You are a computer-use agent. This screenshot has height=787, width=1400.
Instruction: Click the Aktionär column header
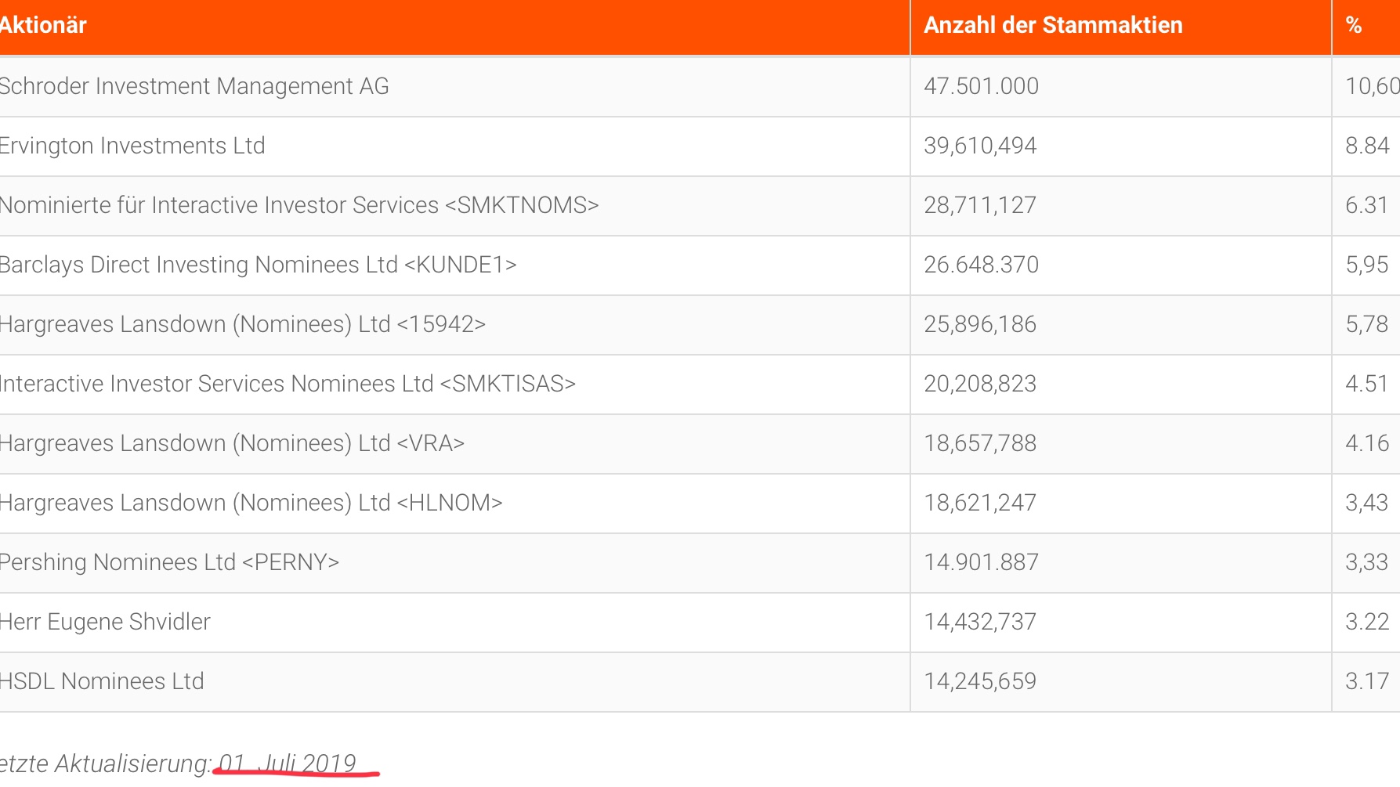pos(43,25)
